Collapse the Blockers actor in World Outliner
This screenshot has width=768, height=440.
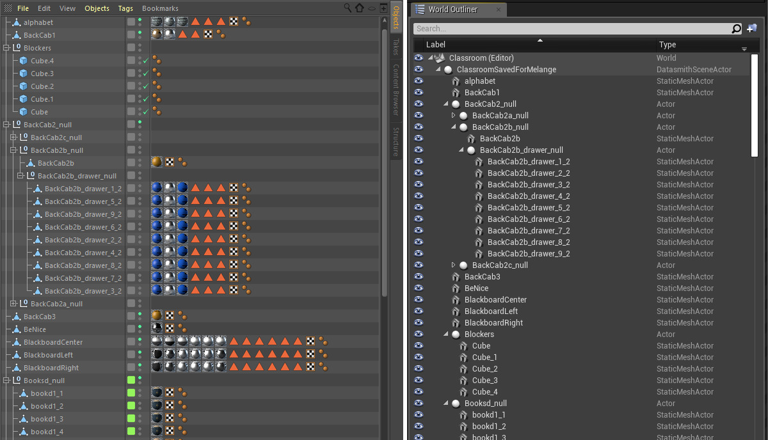[446, 334]
